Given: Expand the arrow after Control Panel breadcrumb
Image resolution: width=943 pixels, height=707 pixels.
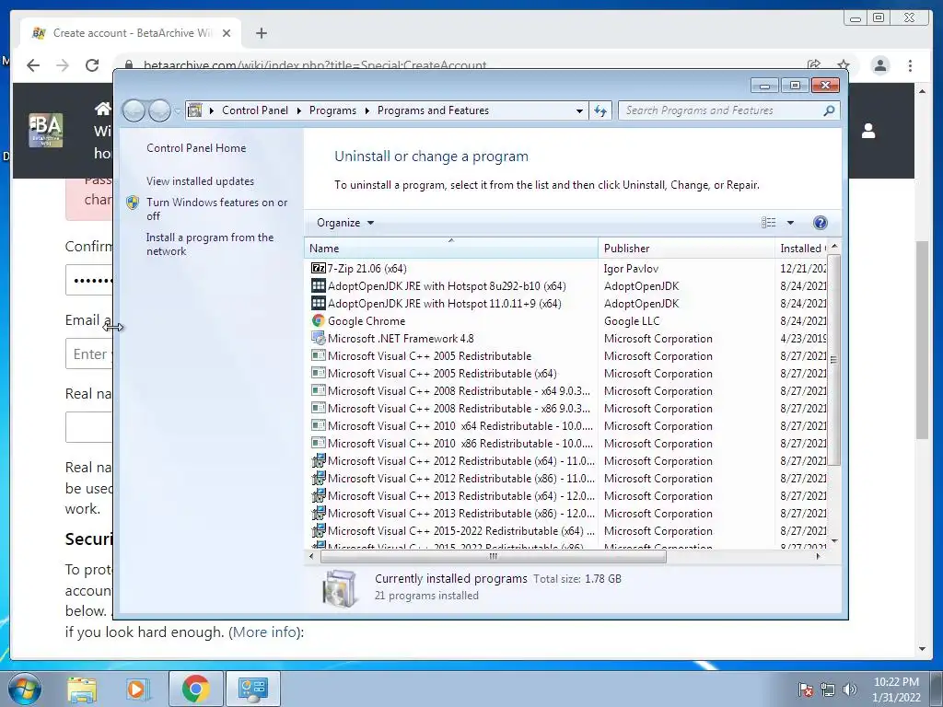Looking at the screenshot, I should (299, 110).
